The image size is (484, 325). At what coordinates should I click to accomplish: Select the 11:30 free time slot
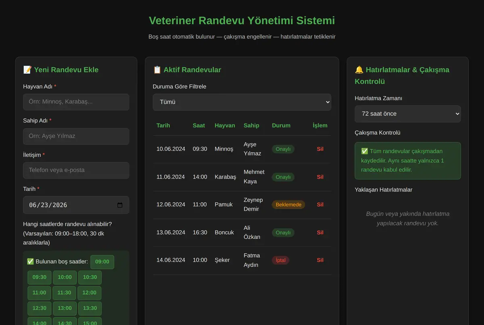[65, 293]
